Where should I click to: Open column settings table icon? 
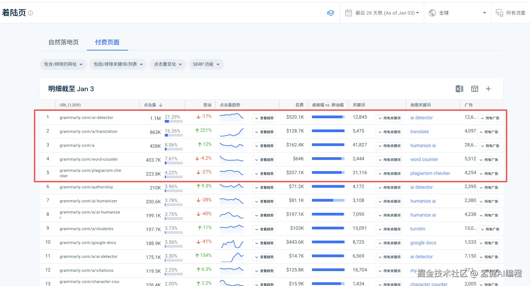(475, 89)
